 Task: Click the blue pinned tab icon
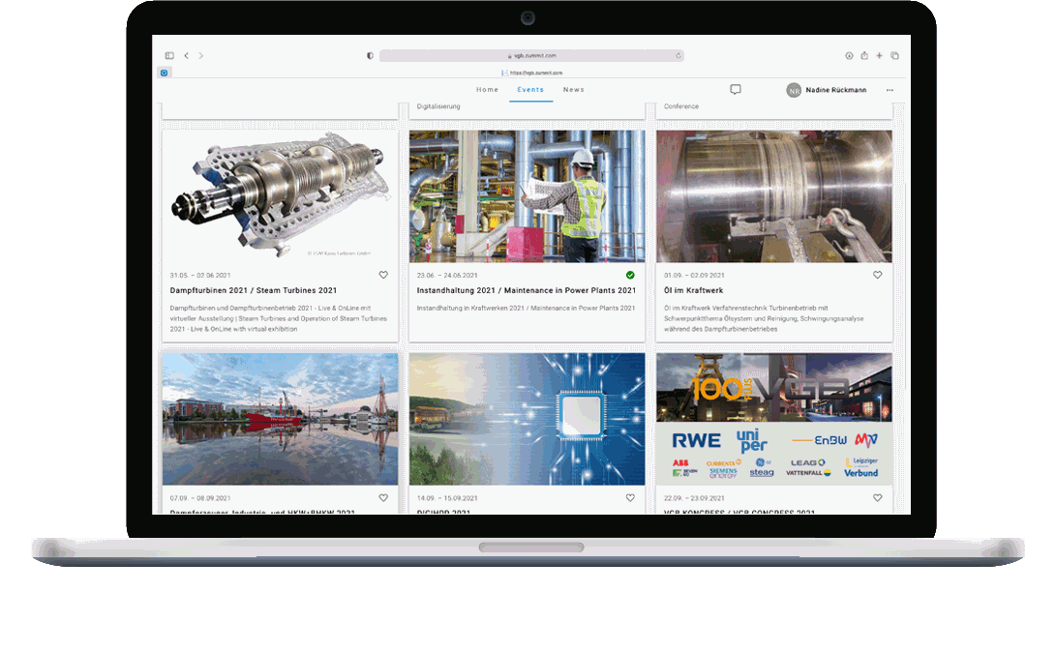tap(165, 73)
